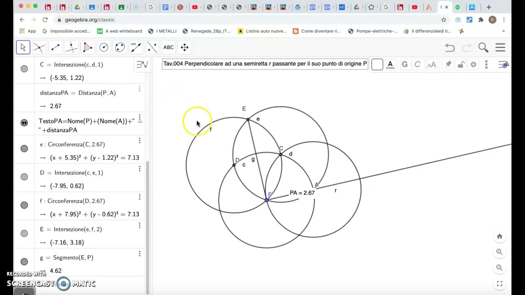
Task: Select the Perpendicular Line tool
Action: click(x=71, y=47)
